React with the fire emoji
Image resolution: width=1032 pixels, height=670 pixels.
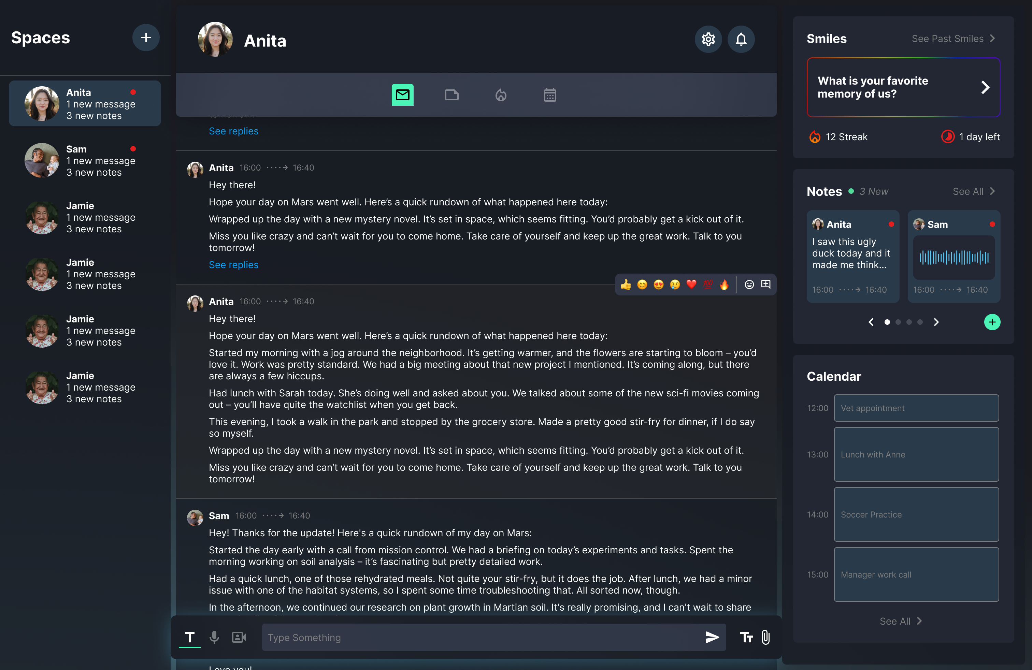click(x=724, y=285)
